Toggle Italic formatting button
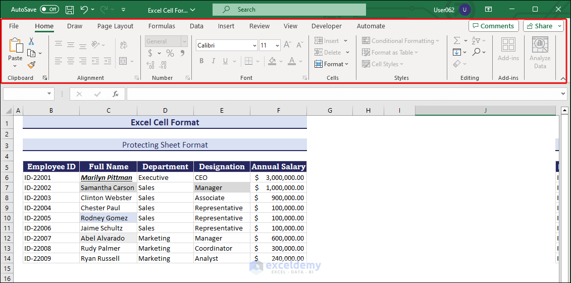 (213, 61)
